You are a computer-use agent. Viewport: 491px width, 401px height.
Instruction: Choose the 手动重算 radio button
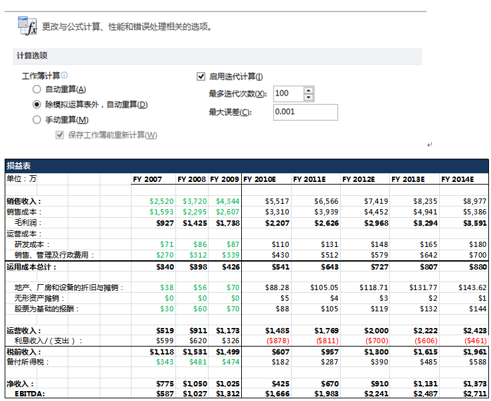coord(37,120)
